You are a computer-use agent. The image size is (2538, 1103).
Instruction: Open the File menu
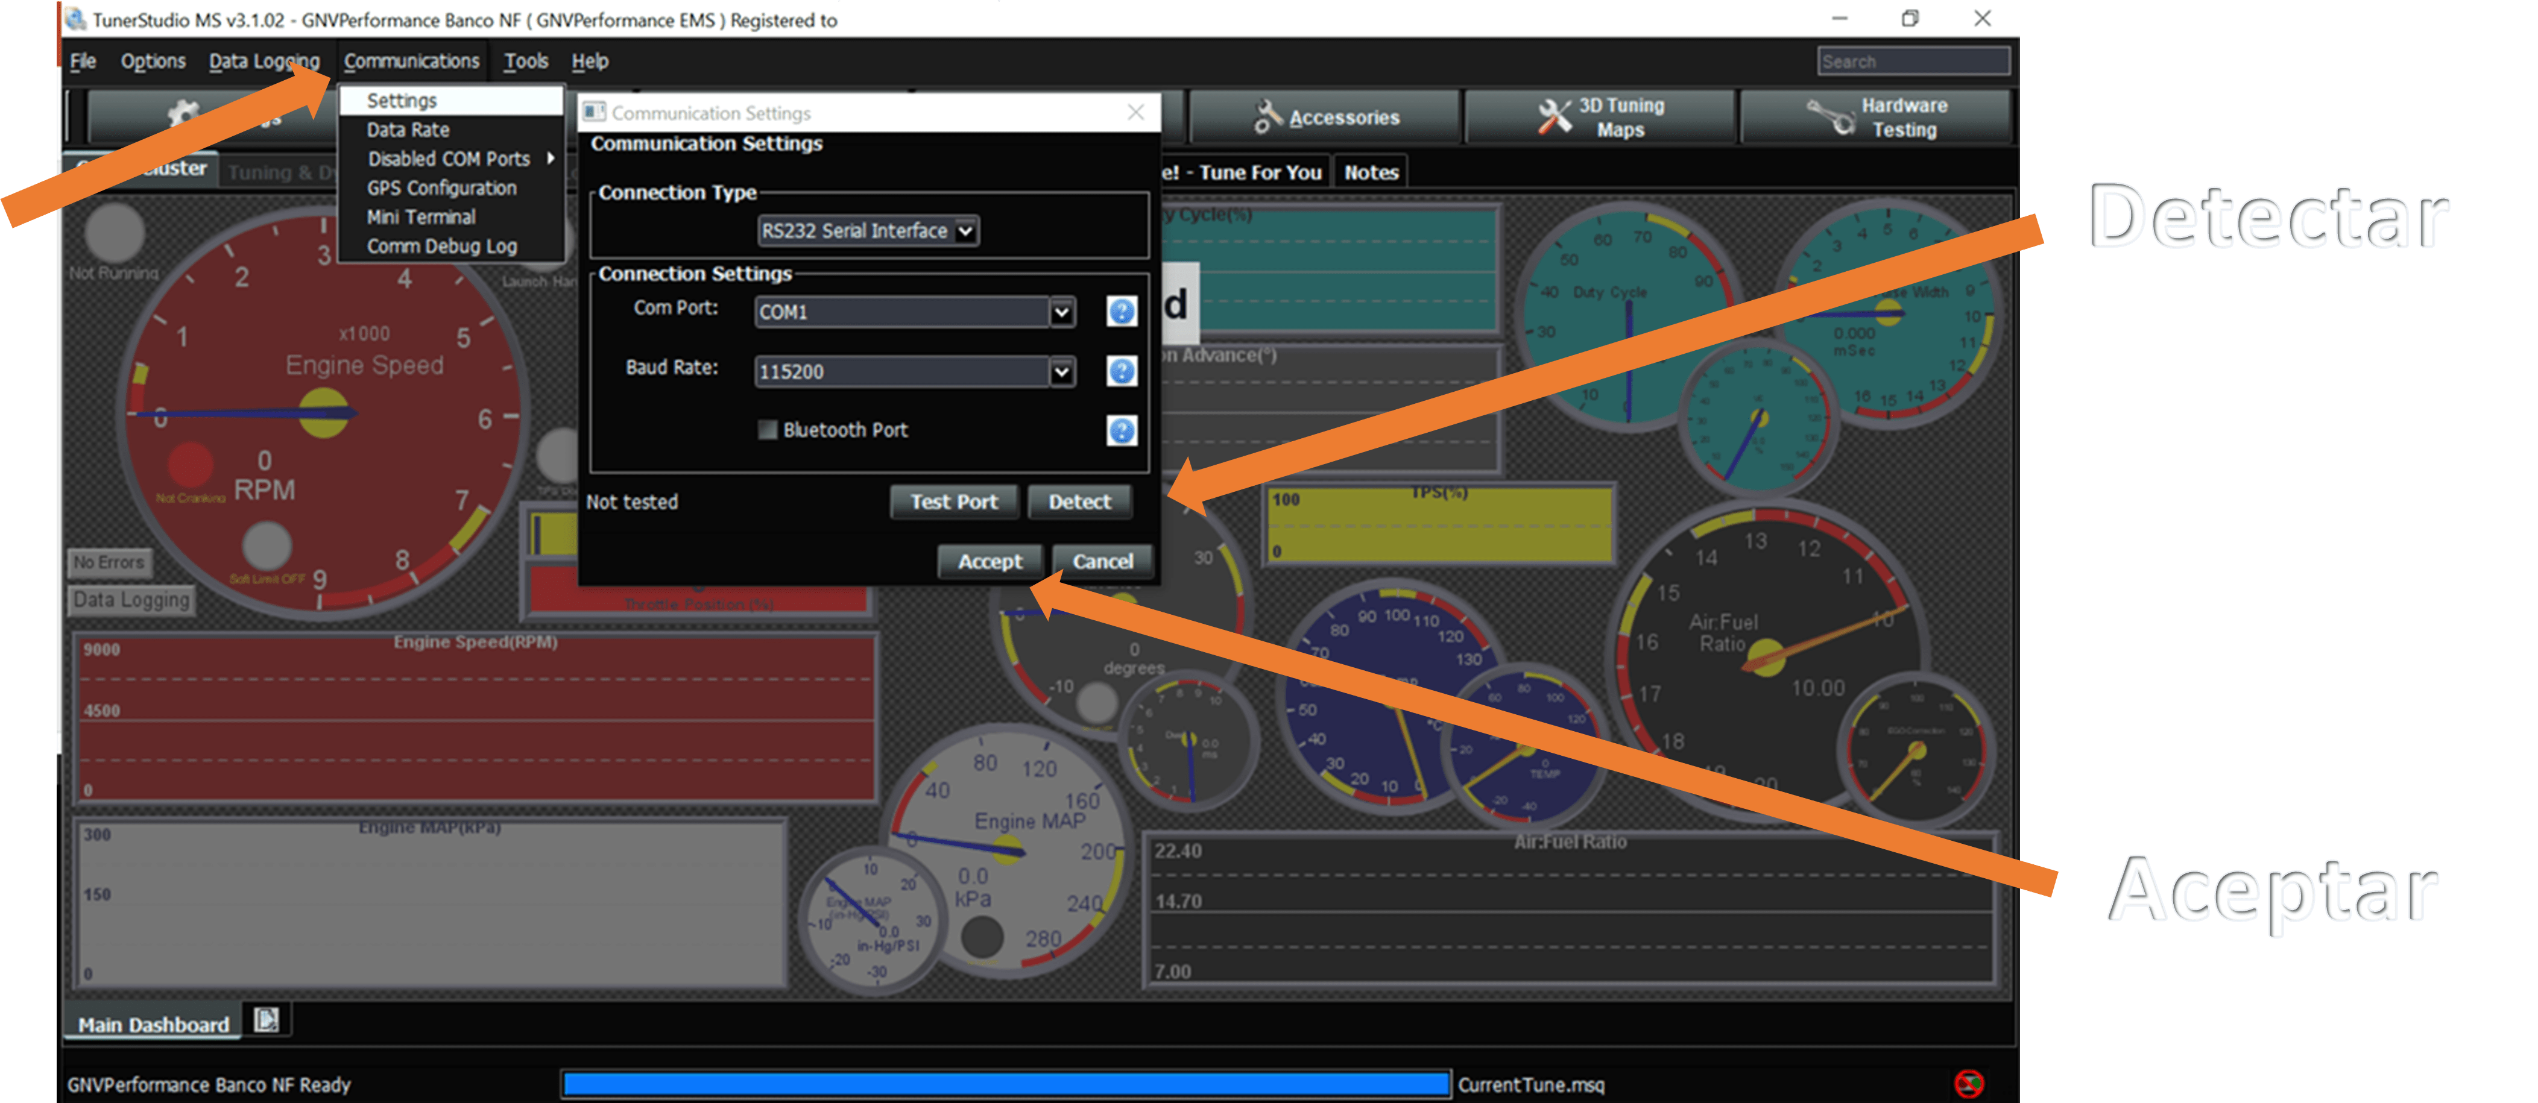tap(83, 61)
